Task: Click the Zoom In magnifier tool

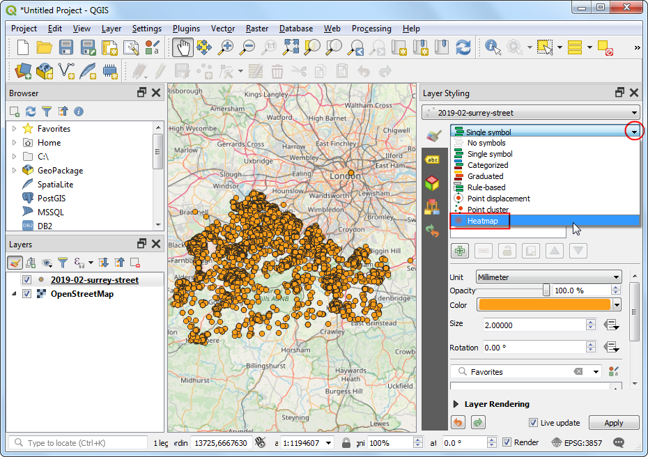Action: click(x=226, y=47)
